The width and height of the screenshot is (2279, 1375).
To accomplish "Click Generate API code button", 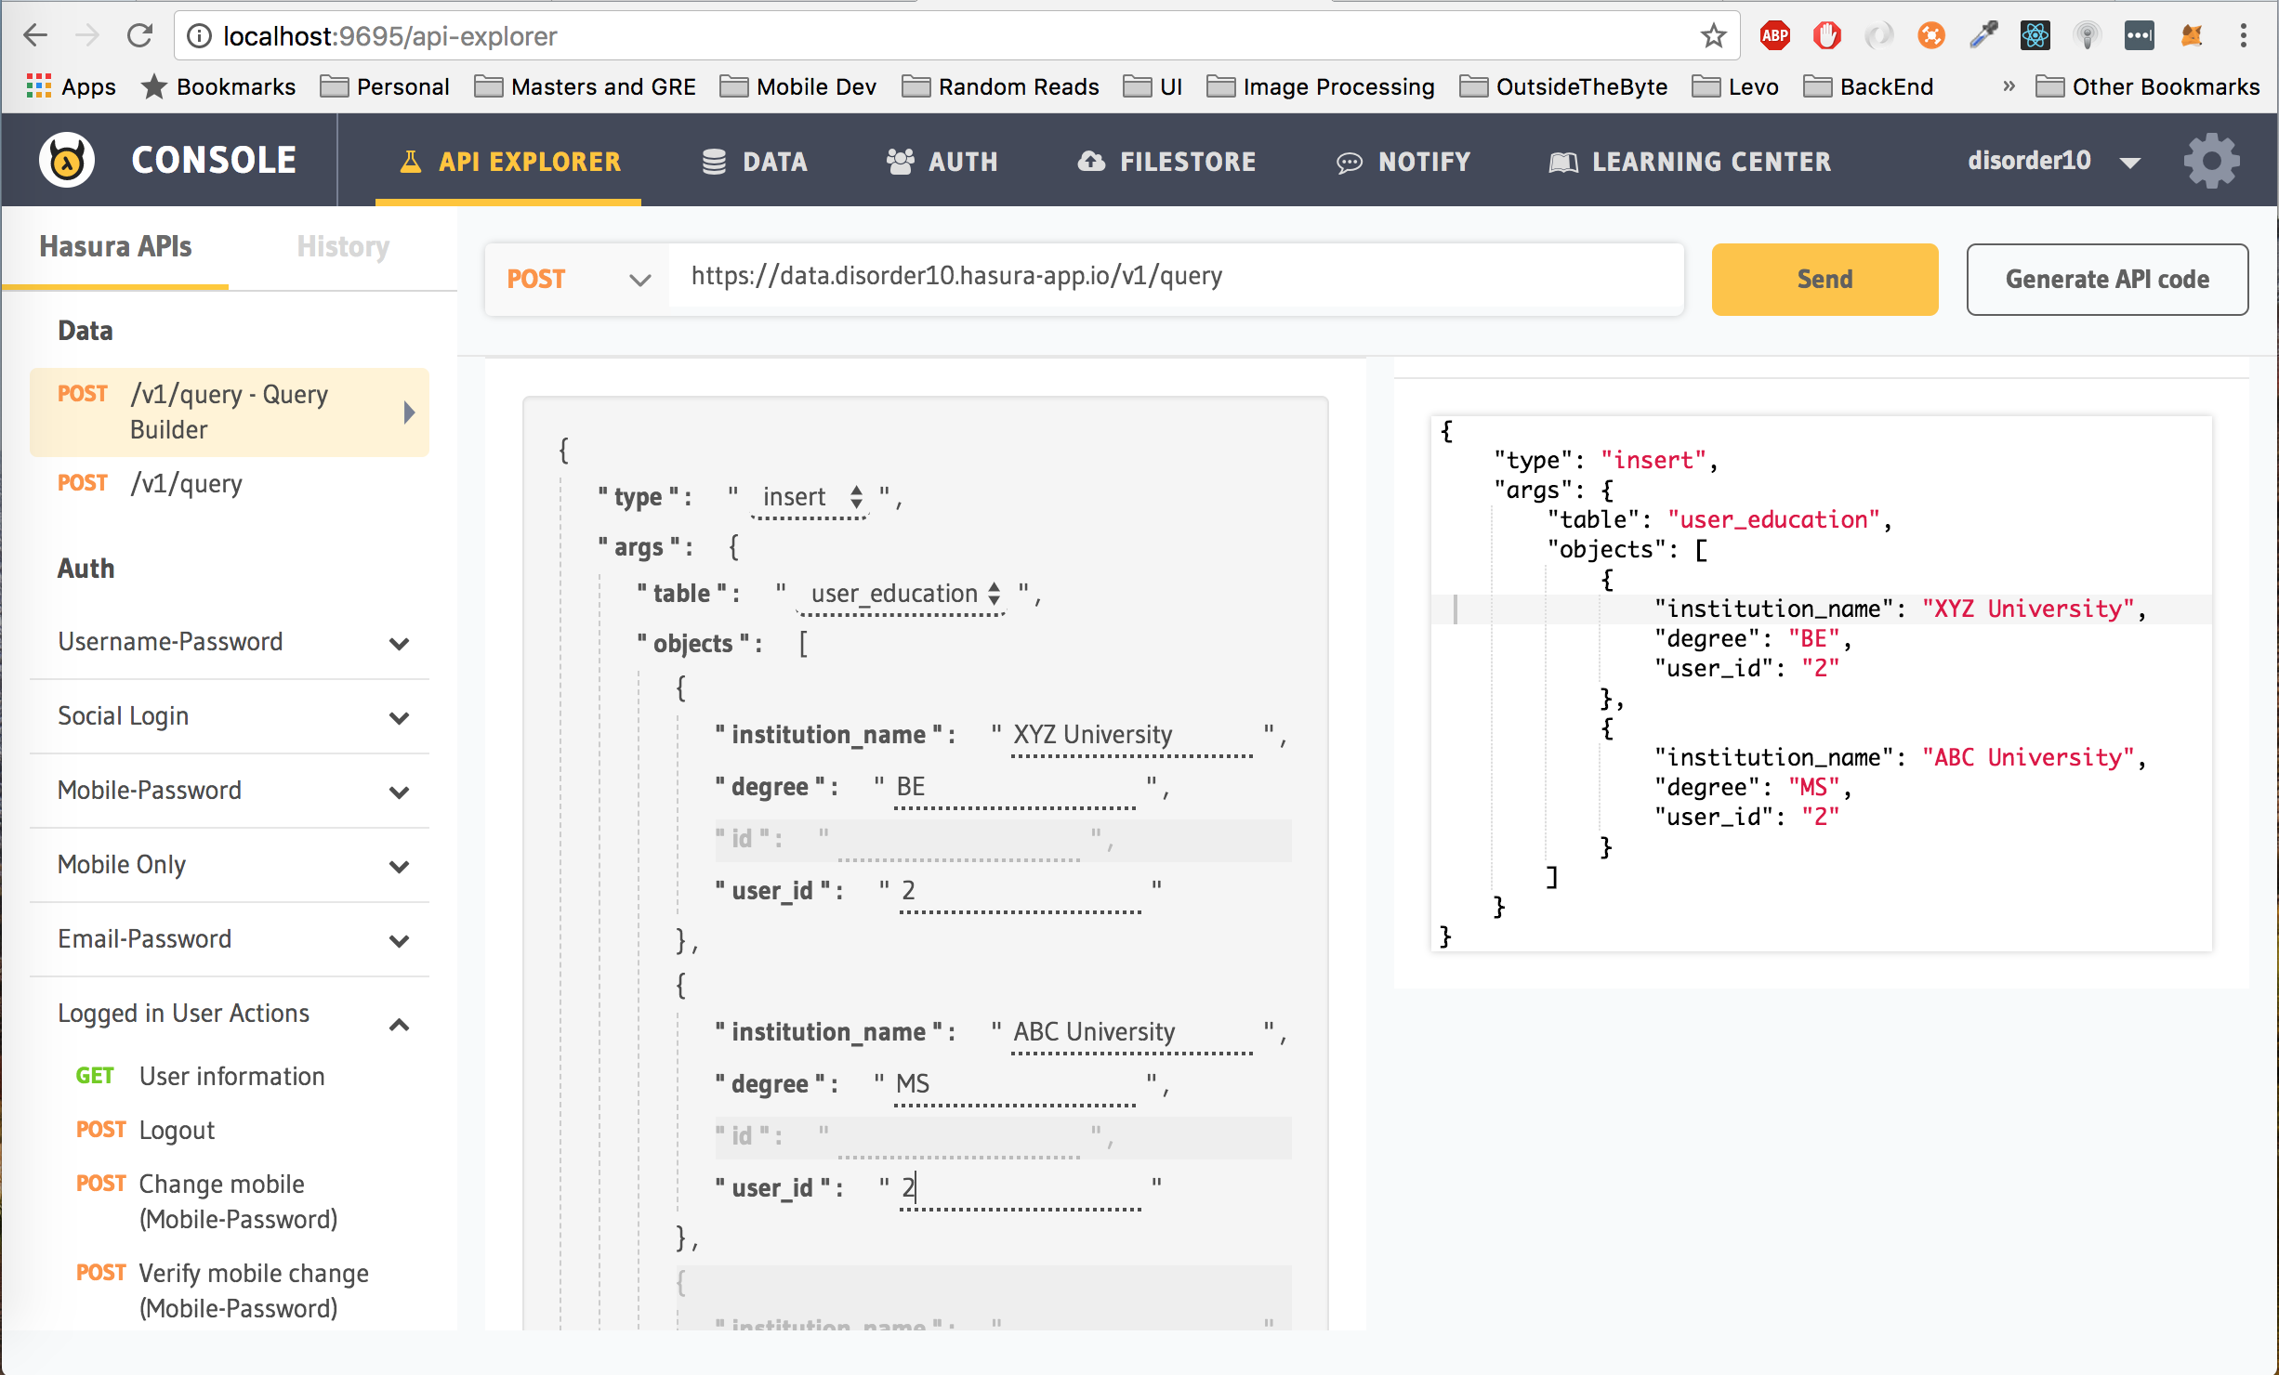I will (2106, 279).
